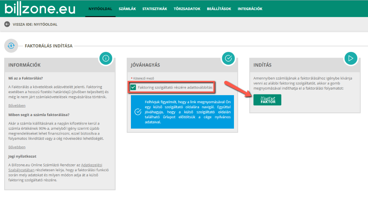Screen dimensions: 368x197
Task: Open the Integrációk menu
Action: click(250, 9)
